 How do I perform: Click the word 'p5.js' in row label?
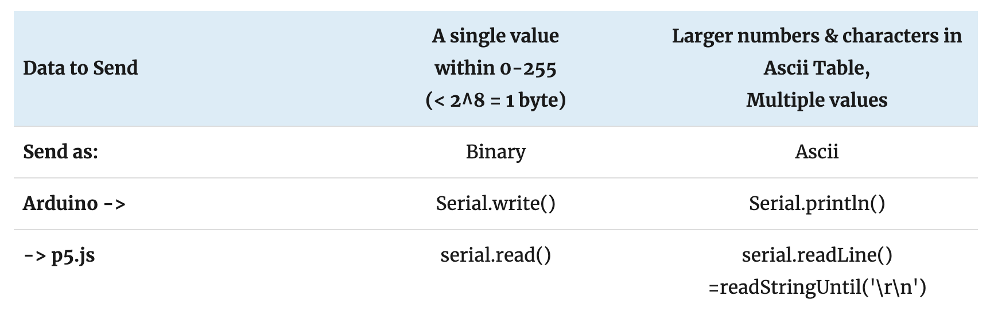tap(73, 255)
